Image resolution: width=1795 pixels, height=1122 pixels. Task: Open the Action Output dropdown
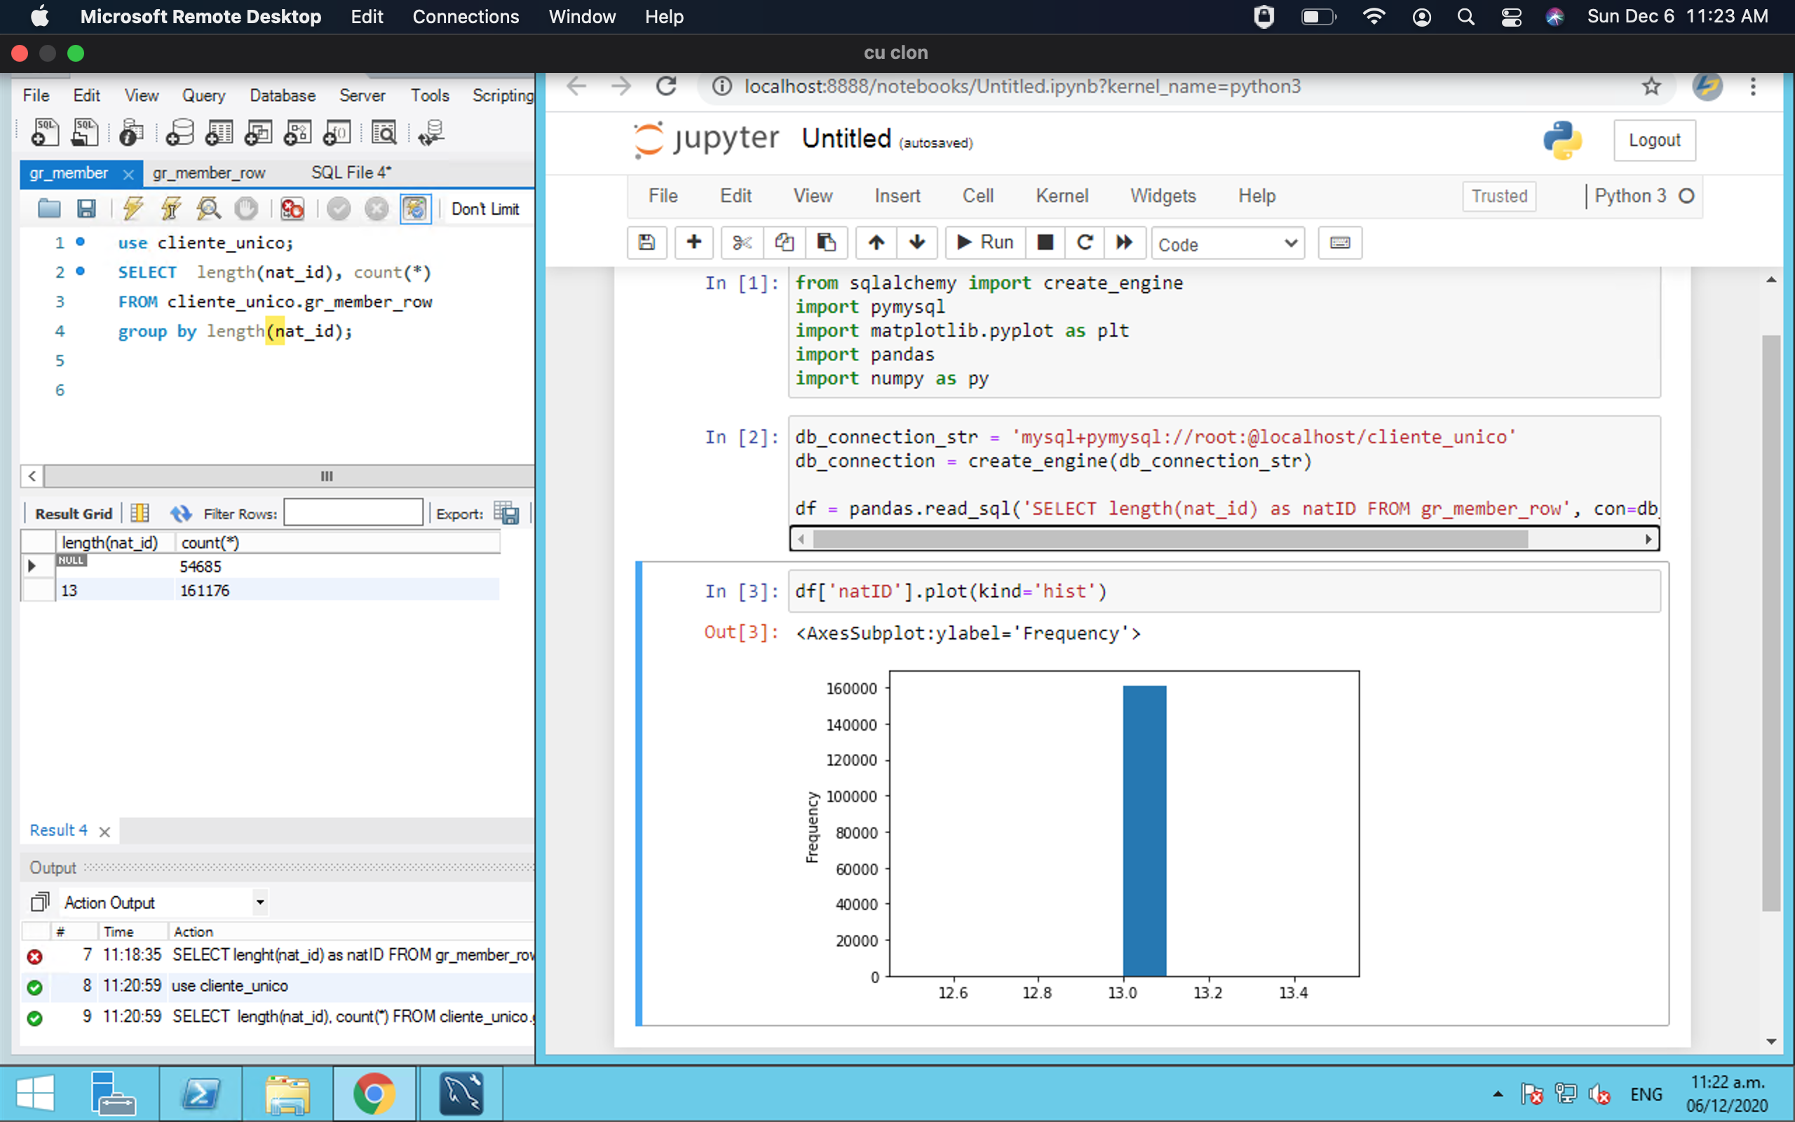click(x=260, y=903)
